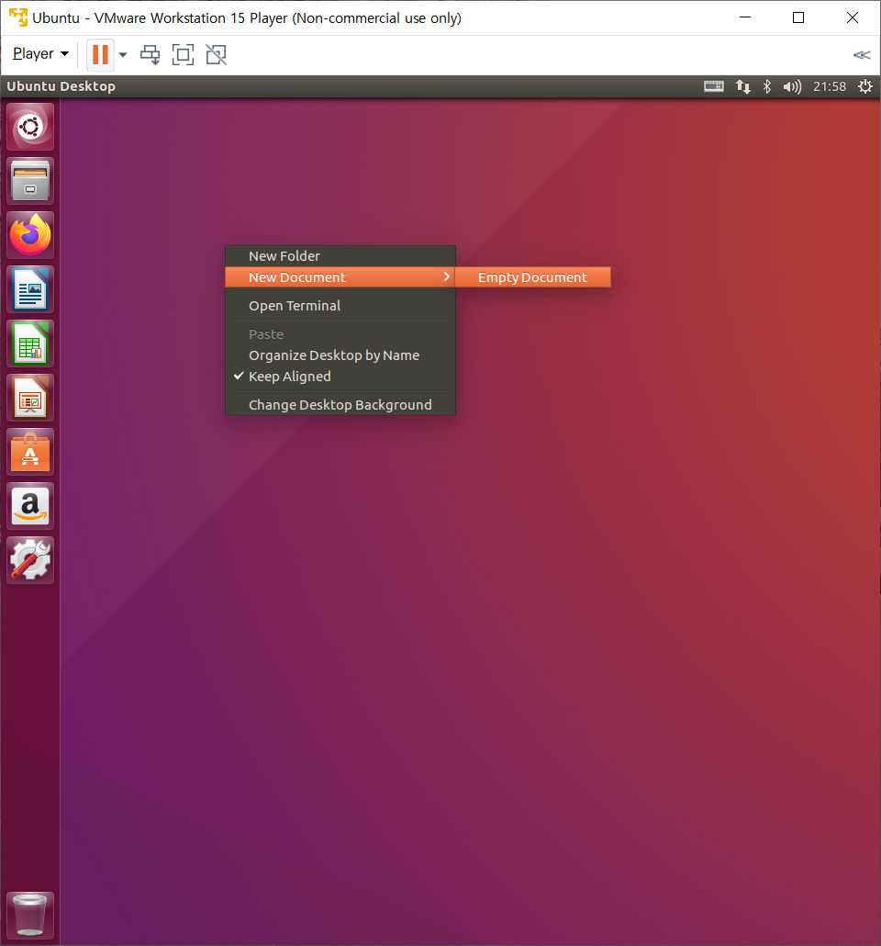Select Organize Desktop by Name

(340, 355)
